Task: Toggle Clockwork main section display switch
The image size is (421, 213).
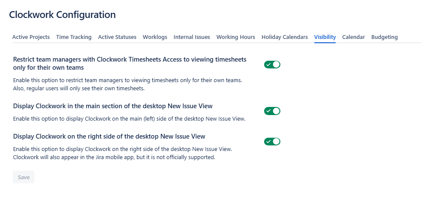Action: 272,111
